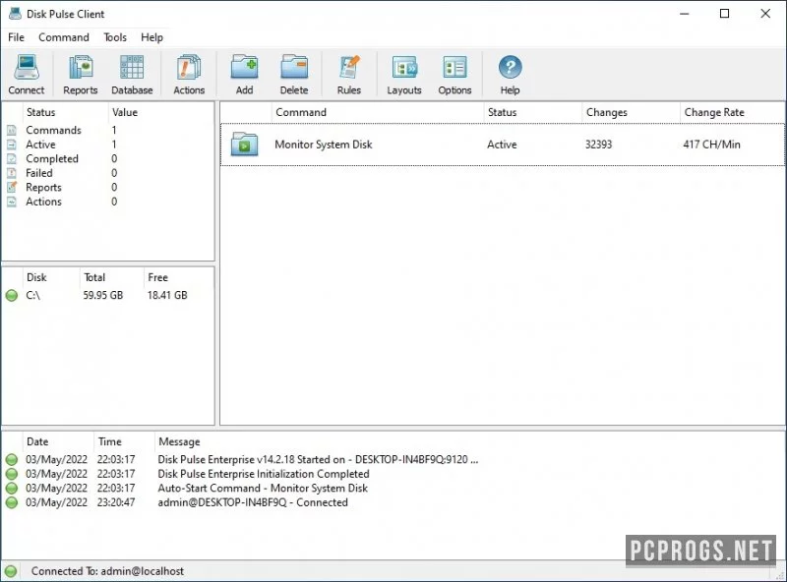Click green icon of Started on log entry
Image resolution: width=787 pixels, height=582 pixels.
pos(12,459)
